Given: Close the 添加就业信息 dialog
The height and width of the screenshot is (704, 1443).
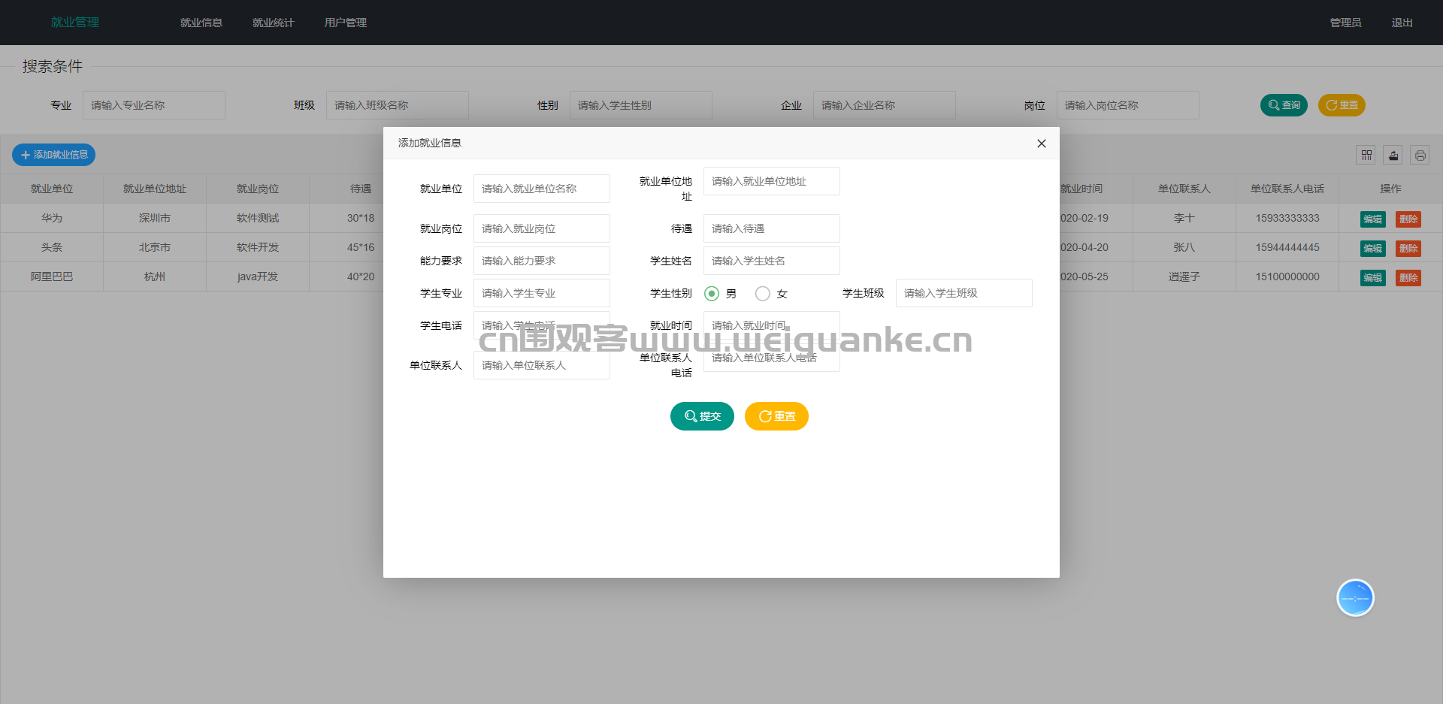Looking at the screenshot, I should pos(1041,144).
